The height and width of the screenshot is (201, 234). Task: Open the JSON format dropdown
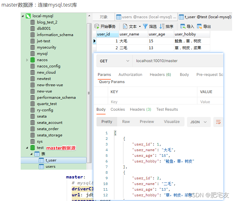199,122
